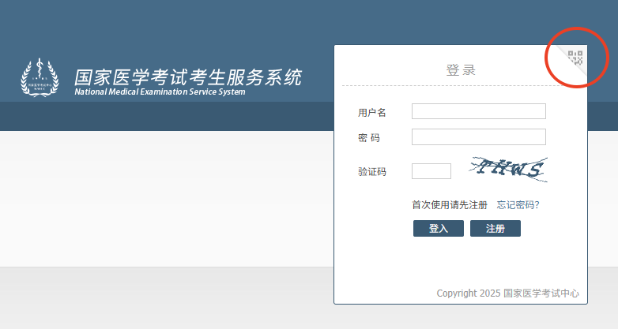
Task: Click the Copyright 2025 国家医学考试中心 text
Action: [507, 293]
